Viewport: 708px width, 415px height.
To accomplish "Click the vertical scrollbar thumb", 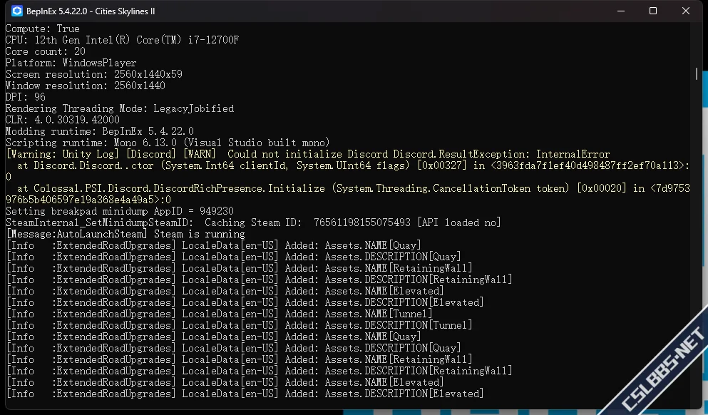I will pos(696,74).
